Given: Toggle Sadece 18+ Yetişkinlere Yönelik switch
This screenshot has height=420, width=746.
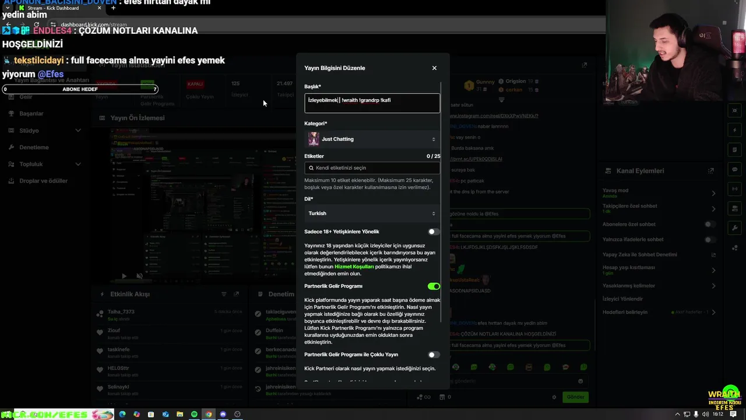Looking at the screenshot, I should tap(434, 232).
